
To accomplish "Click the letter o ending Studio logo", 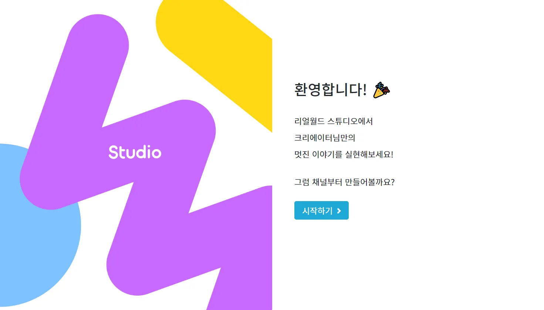I will 156,153.
